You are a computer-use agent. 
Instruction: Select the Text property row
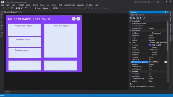149,62
